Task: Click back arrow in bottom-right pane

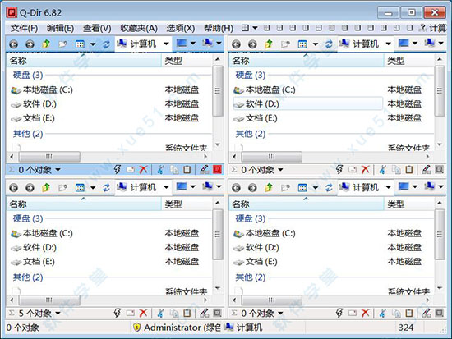Action: pyautogui.click(x=236, y=188)
